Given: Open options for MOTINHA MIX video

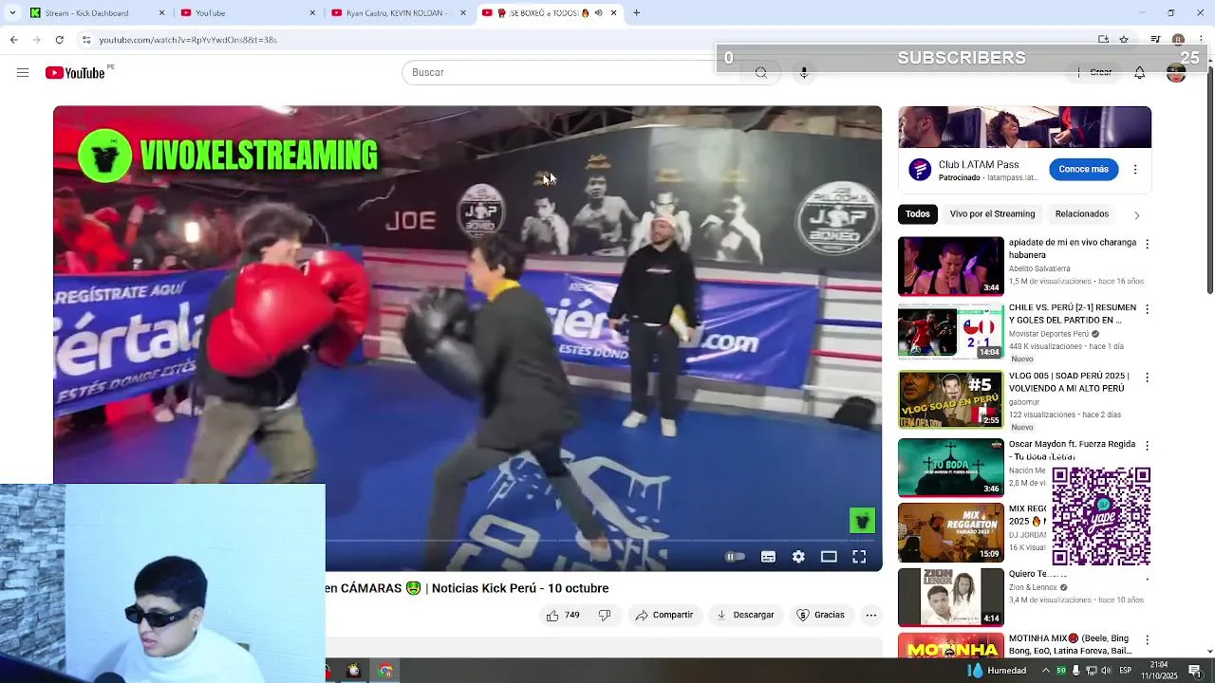Looking at the screenshot, I should [1147, 641].
